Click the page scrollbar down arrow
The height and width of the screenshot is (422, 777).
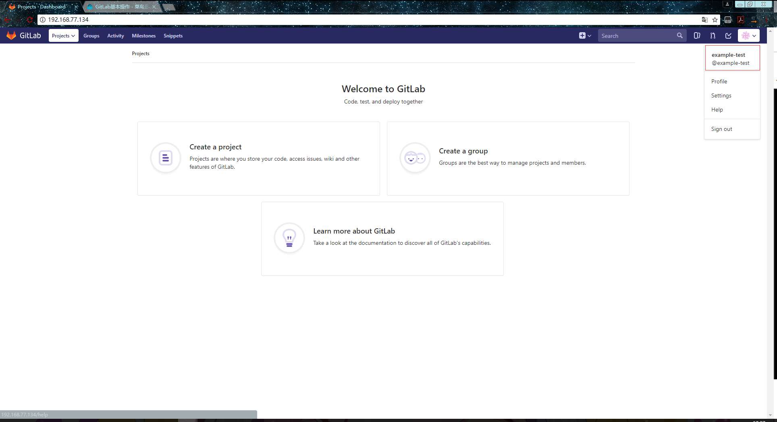pyautogui.click(x=770, y=415)
